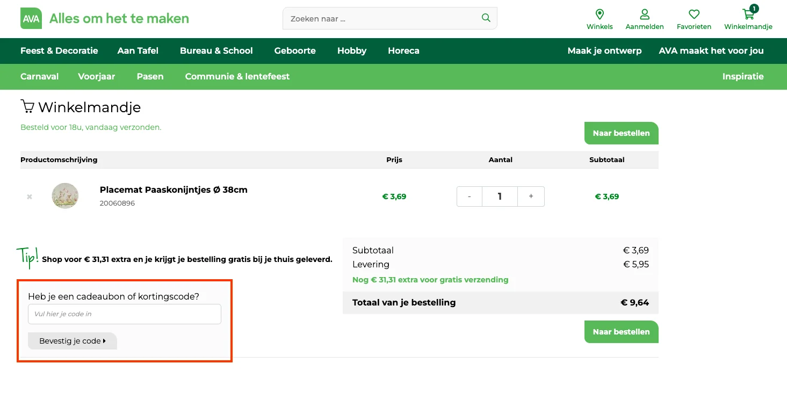Click the discount code input field

pyautogui.click(x=125, y=314)
